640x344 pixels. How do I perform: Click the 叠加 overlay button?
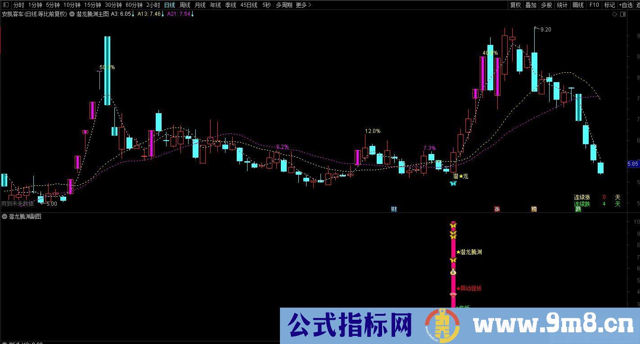[531, 5]
